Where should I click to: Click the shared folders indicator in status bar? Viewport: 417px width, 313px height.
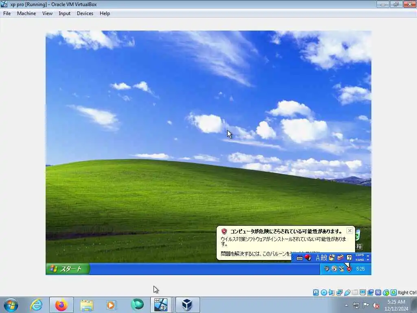click(x=355, y=293)
